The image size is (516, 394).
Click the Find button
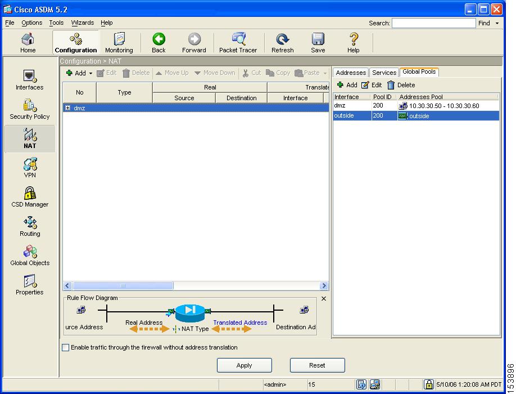pyautogui.click(x=484, y=23)
